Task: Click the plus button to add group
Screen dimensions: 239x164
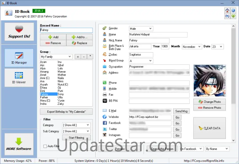Action: pyautogui.click(x=78, y=57)
